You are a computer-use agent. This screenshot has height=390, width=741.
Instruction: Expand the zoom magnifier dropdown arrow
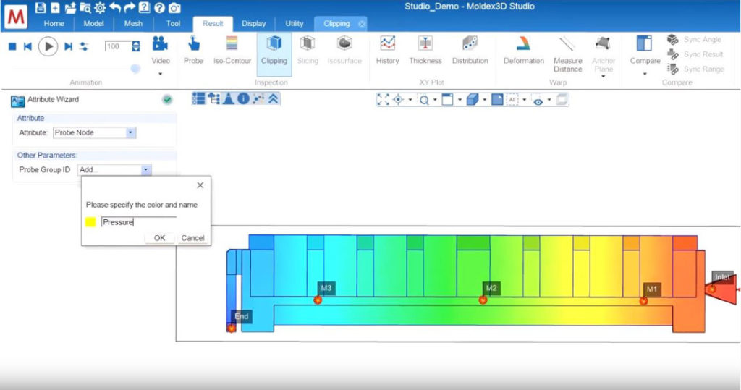pyautogui.click(x=435, y=100)
